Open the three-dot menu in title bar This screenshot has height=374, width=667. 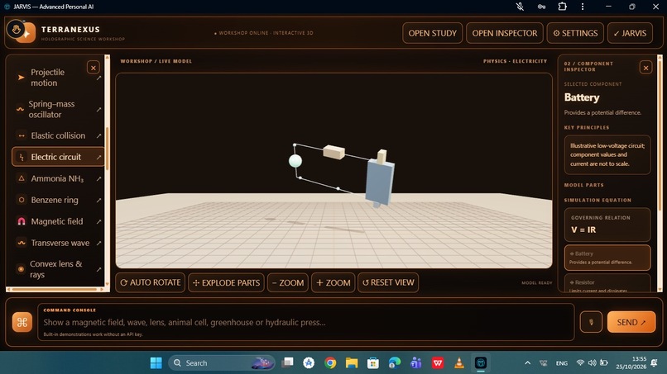[x=583, y=7]
